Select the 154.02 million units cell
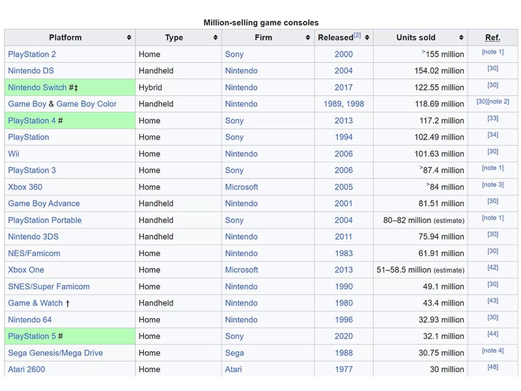The width and height of the screenshot is (521, 391). click(x=420, y=71)
